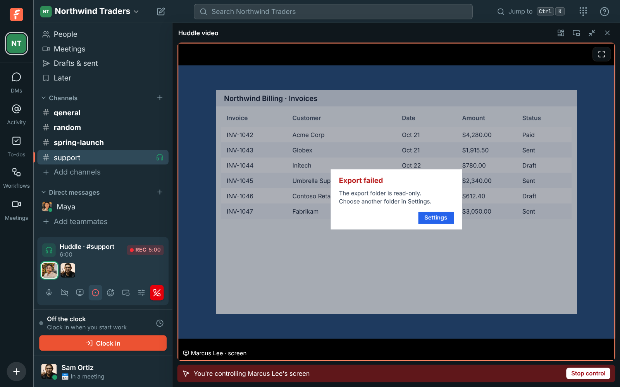Turn on the huddle camera
The height and width of the screenshot is (387, 620).
[64, 293]
